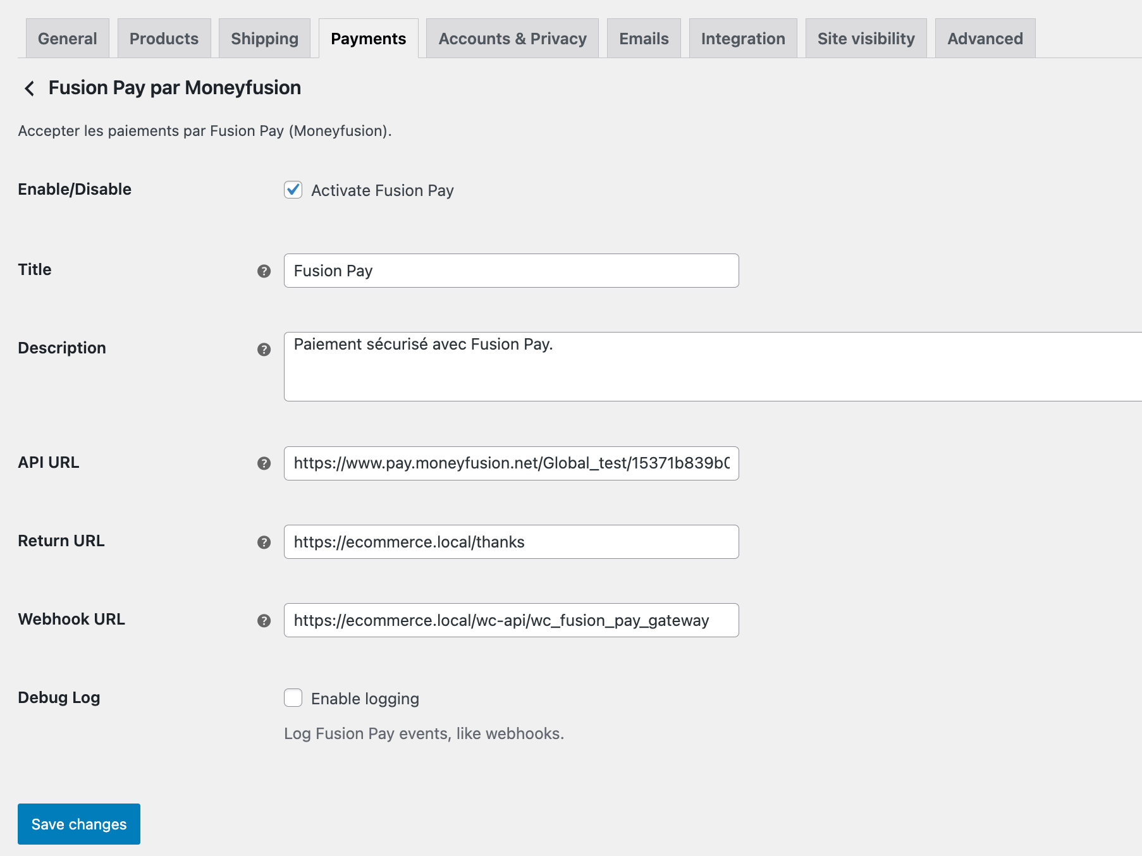This screenshot has height=856, width=1142.
Task: Open the Products settings tab
Action: point(163,39)
